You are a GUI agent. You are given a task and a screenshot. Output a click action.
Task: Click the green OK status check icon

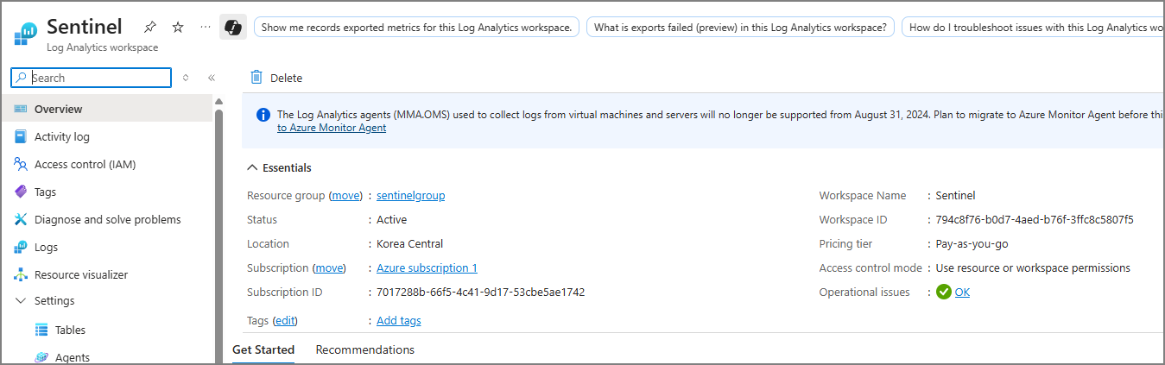pos(944,292)
